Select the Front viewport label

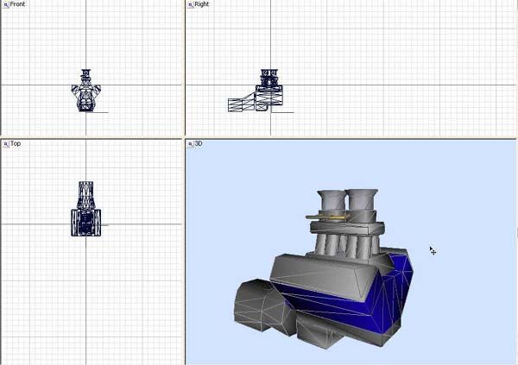[x=17, y=4]
